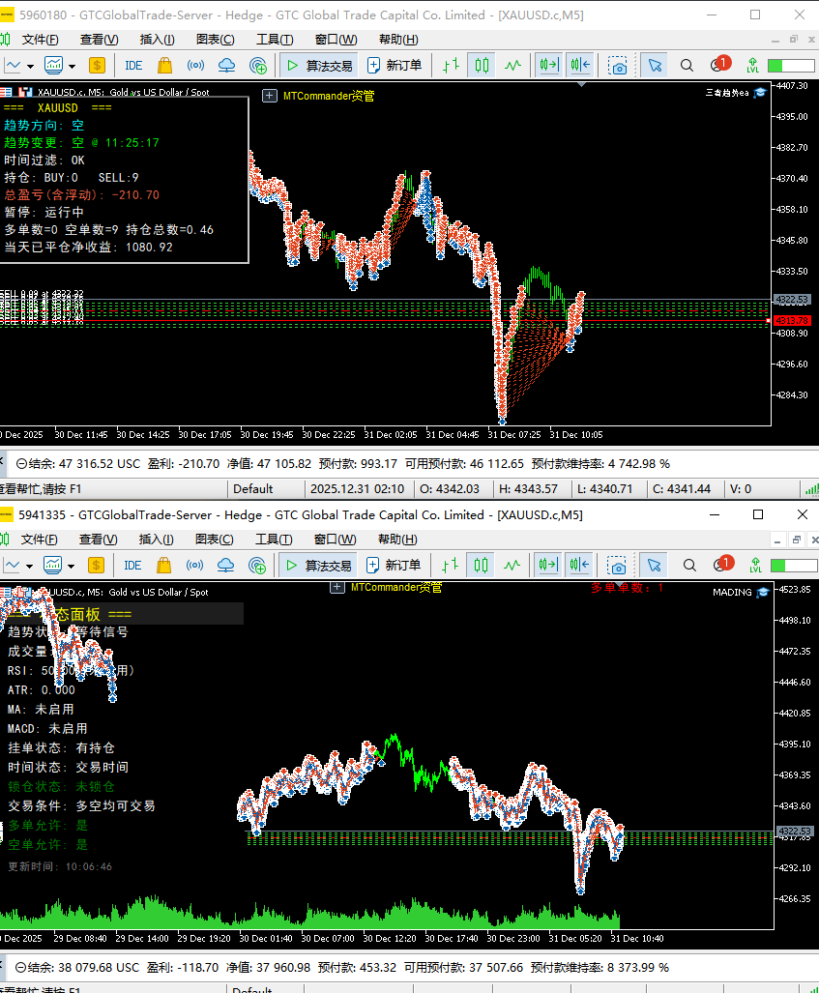Toggle 算法交易 in the bottom window
The image size is (819, 993).
point(318,565)
